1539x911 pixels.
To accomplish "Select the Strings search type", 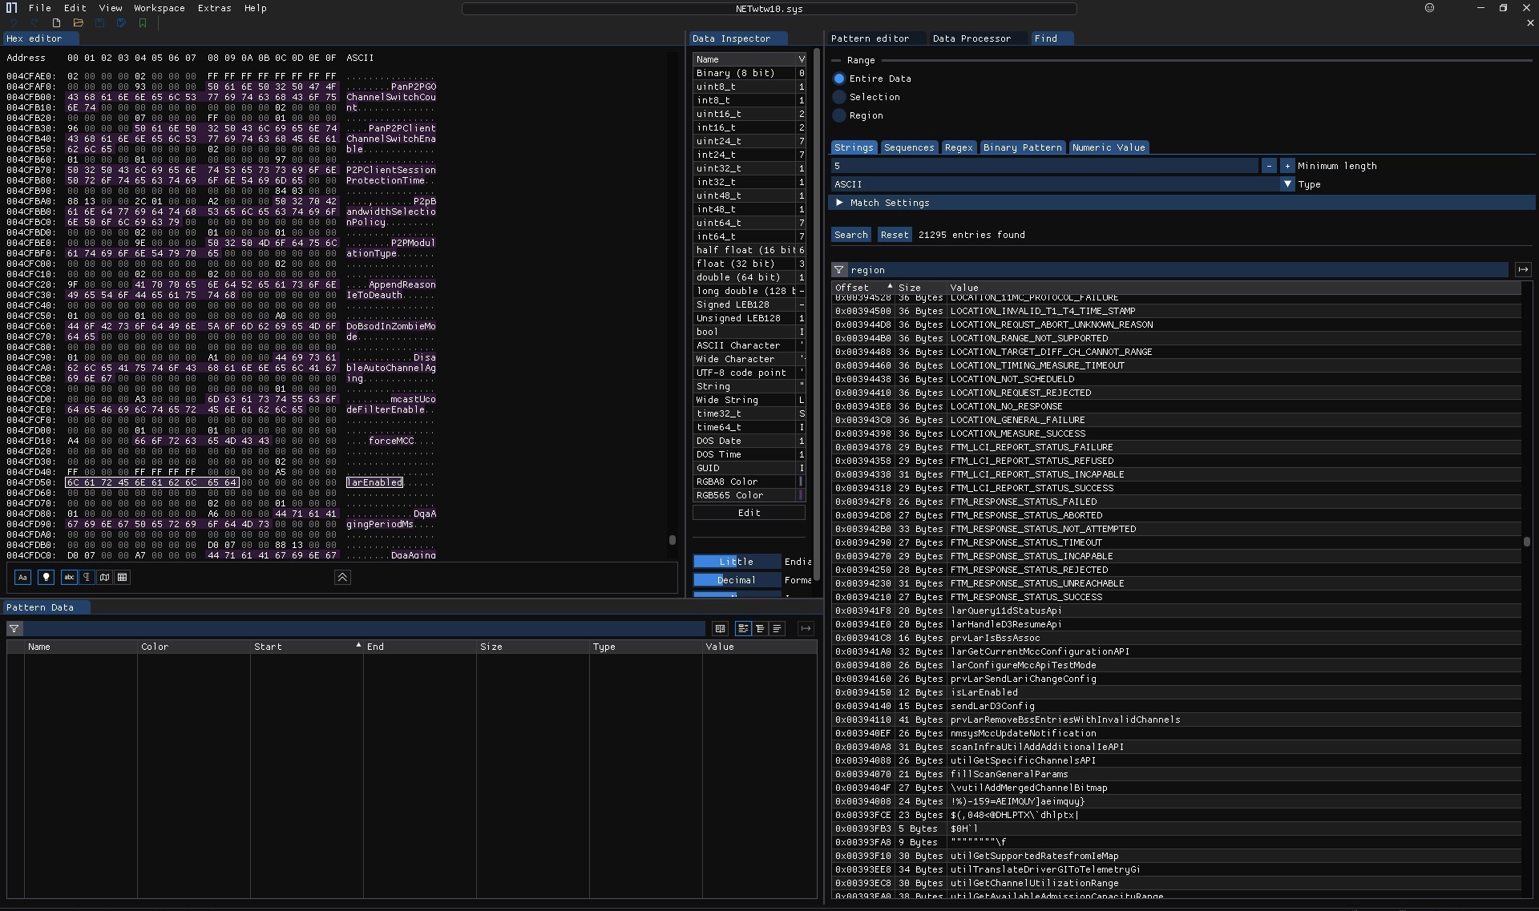I will 854,147.
